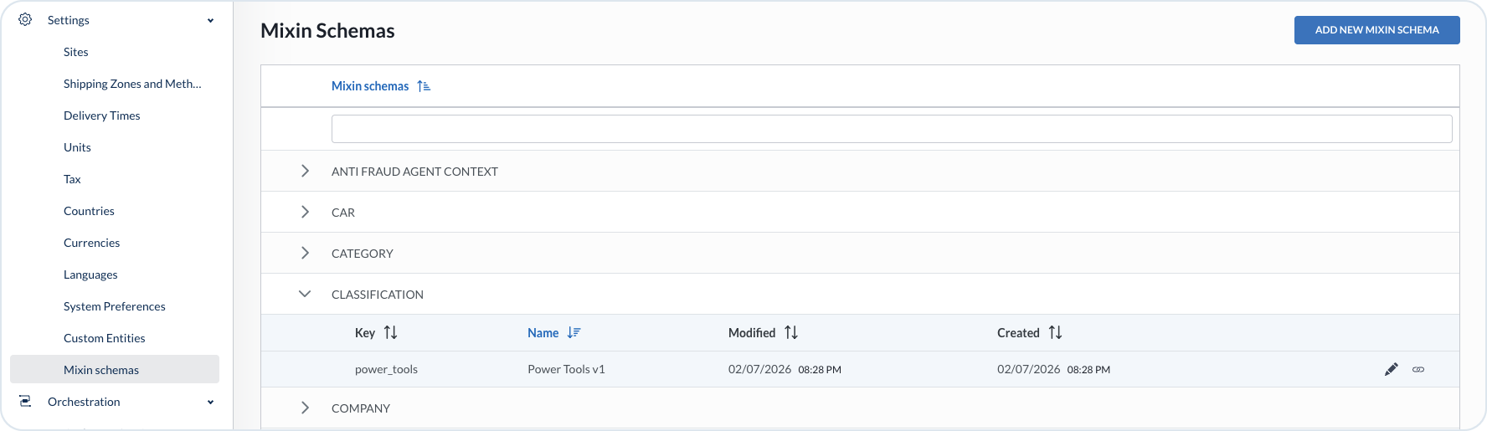Click the Orchestration sidebar icon
Image resolution: width=1487 pixels, height=431 pixels.
[x=25, y=402]
